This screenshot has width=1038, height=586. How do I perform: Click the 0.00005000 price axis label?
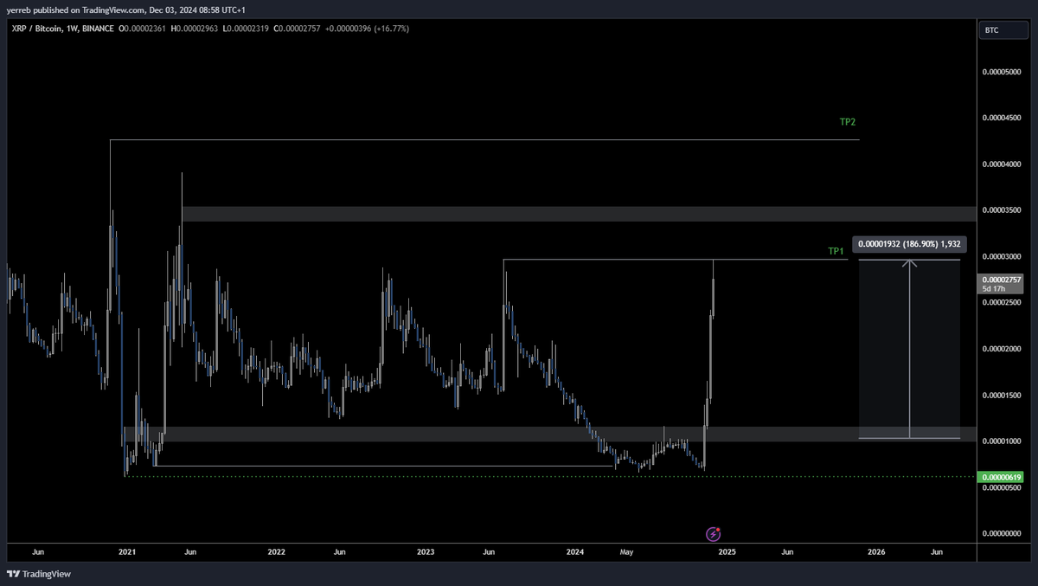tap(1003, 71)
